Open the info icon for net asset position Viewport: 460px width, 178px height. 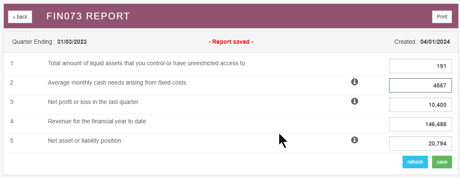[x=355, y=140]
